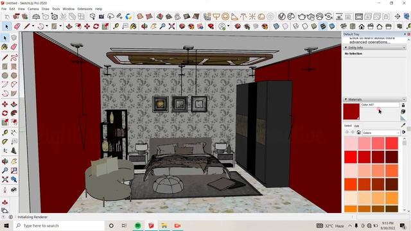Screen dimensions: 411x231
Task: Toggle Monochrome face style
Action: click(x=332, y=26)
